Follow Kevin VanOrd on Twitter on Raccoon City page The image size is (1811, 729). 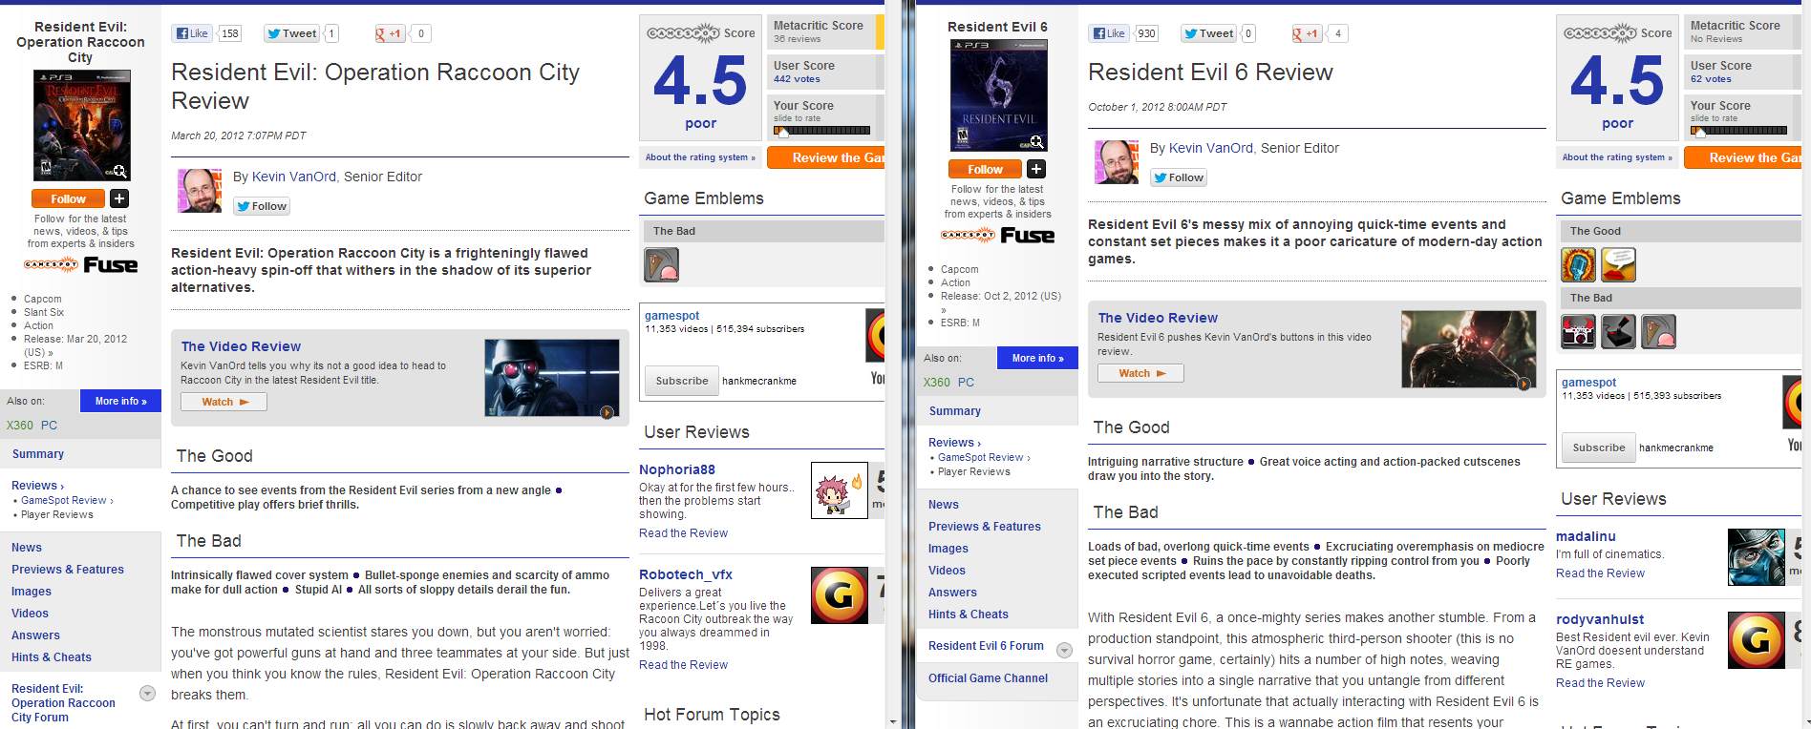coord(262,206)
